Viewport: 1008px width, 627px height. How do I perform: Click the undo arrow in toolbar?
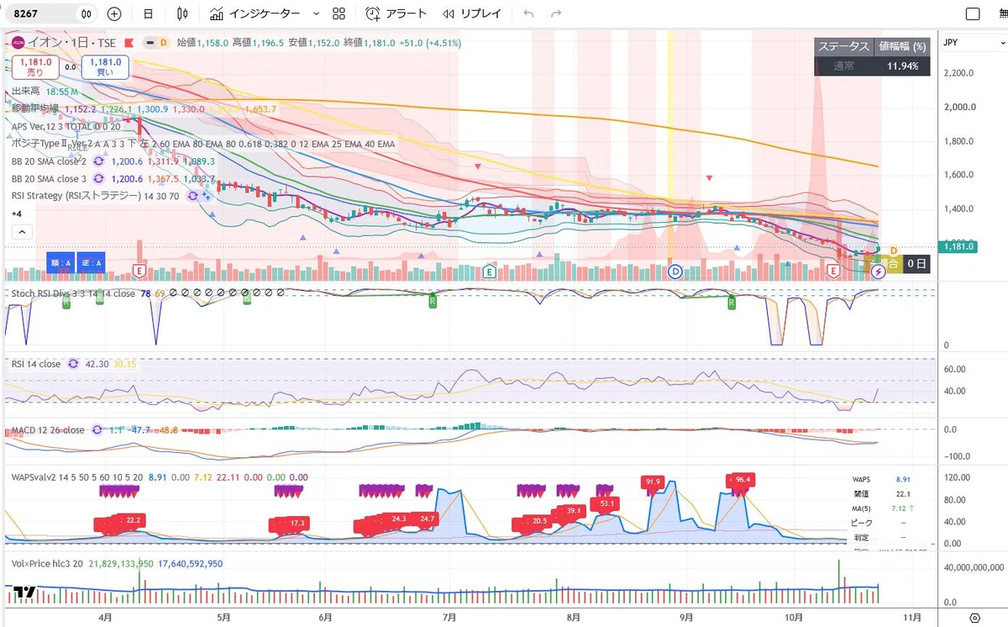528,13
